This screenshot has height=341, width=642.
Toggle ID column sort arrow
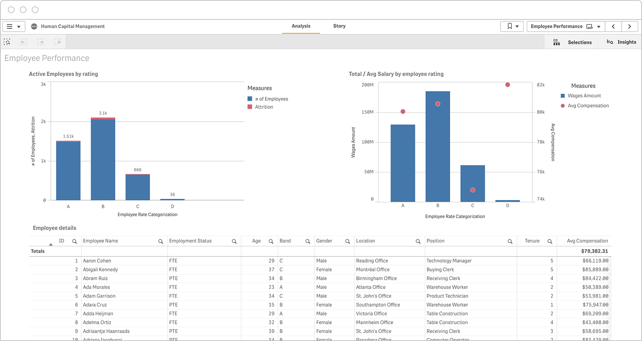tap(51, 244)
